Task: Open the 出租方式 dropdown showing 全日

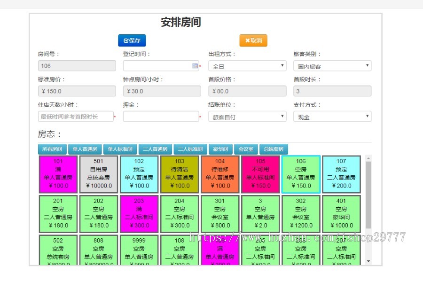Action: pyautogui.click(x=248, y=65)
